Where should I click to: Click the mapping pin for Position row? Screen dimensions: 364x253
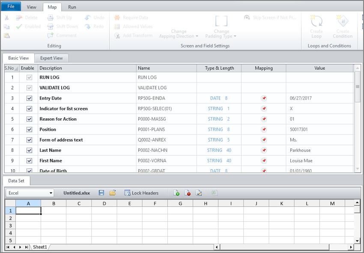[x=264, y=129]
